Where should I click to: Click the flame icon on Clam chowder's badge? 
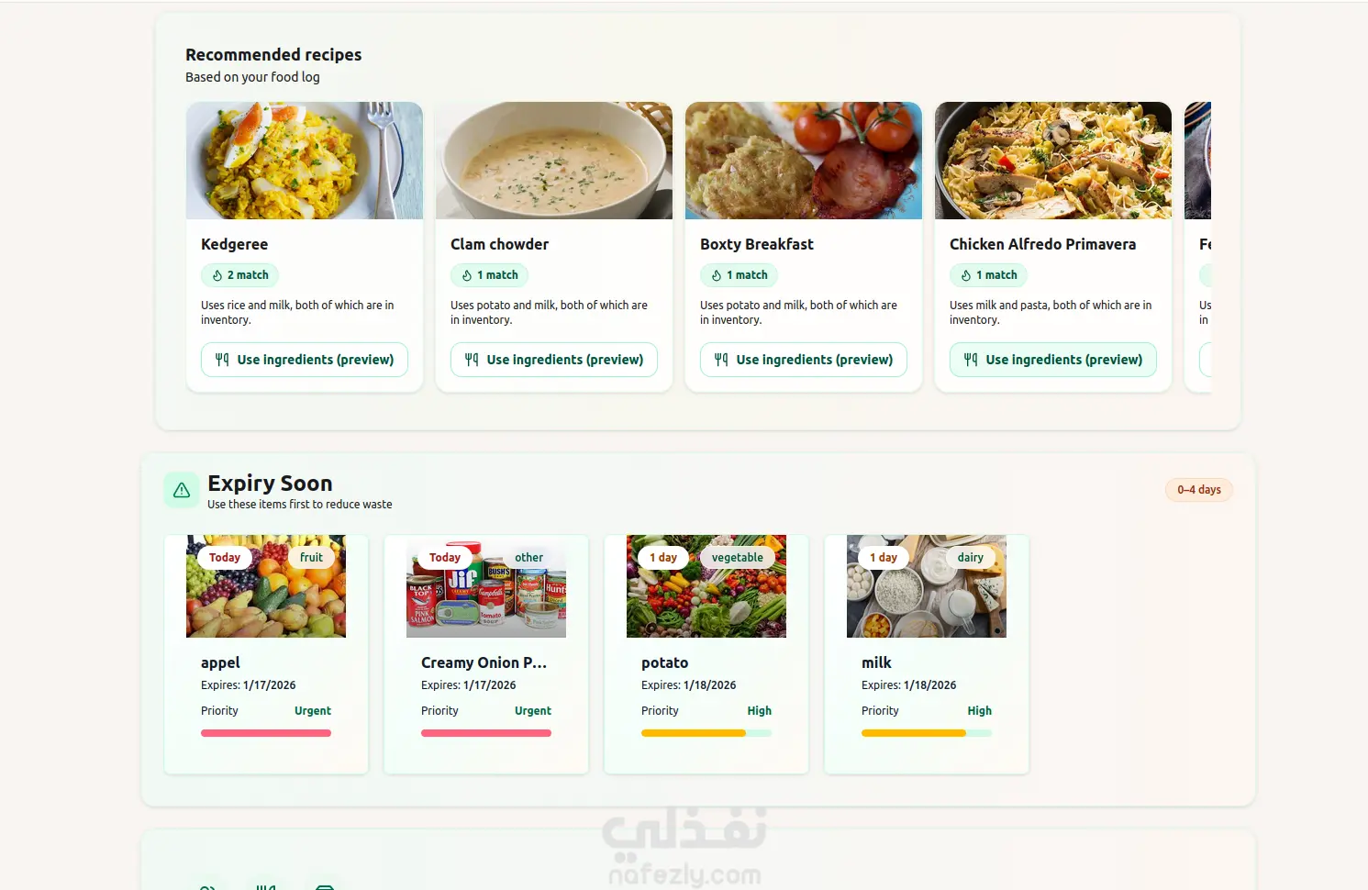tap(467, 275)
